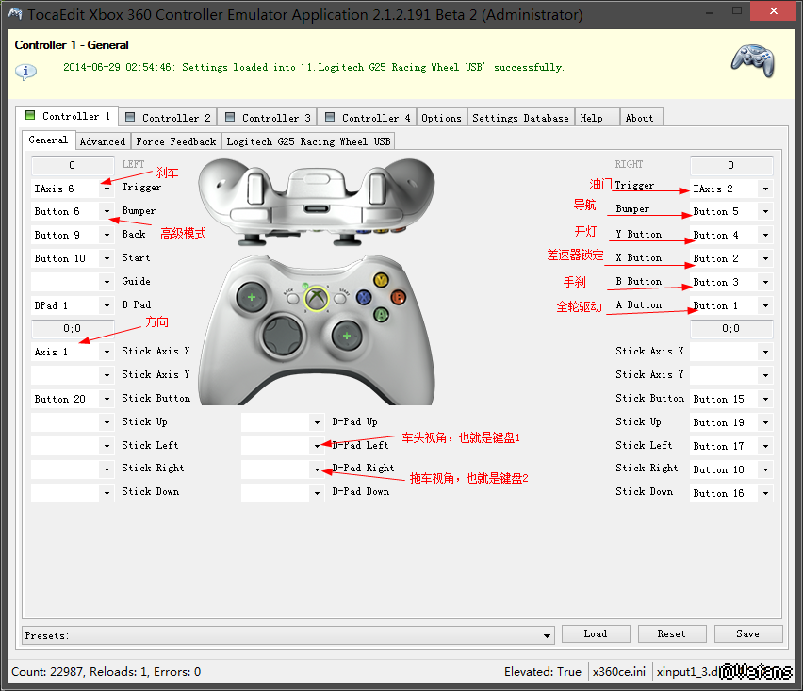Expand the Presets combo box
The width and height of the screenshot is (803, 691).
coord(547,635)
